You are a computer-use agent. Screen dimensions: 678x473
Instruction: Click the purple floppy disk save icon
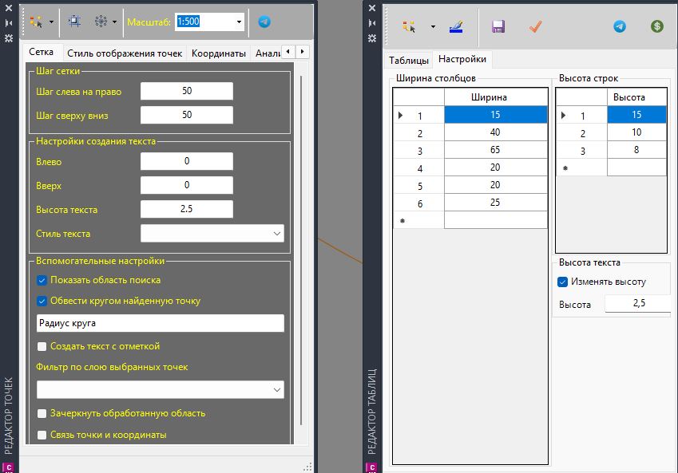(x=498, y=26)
